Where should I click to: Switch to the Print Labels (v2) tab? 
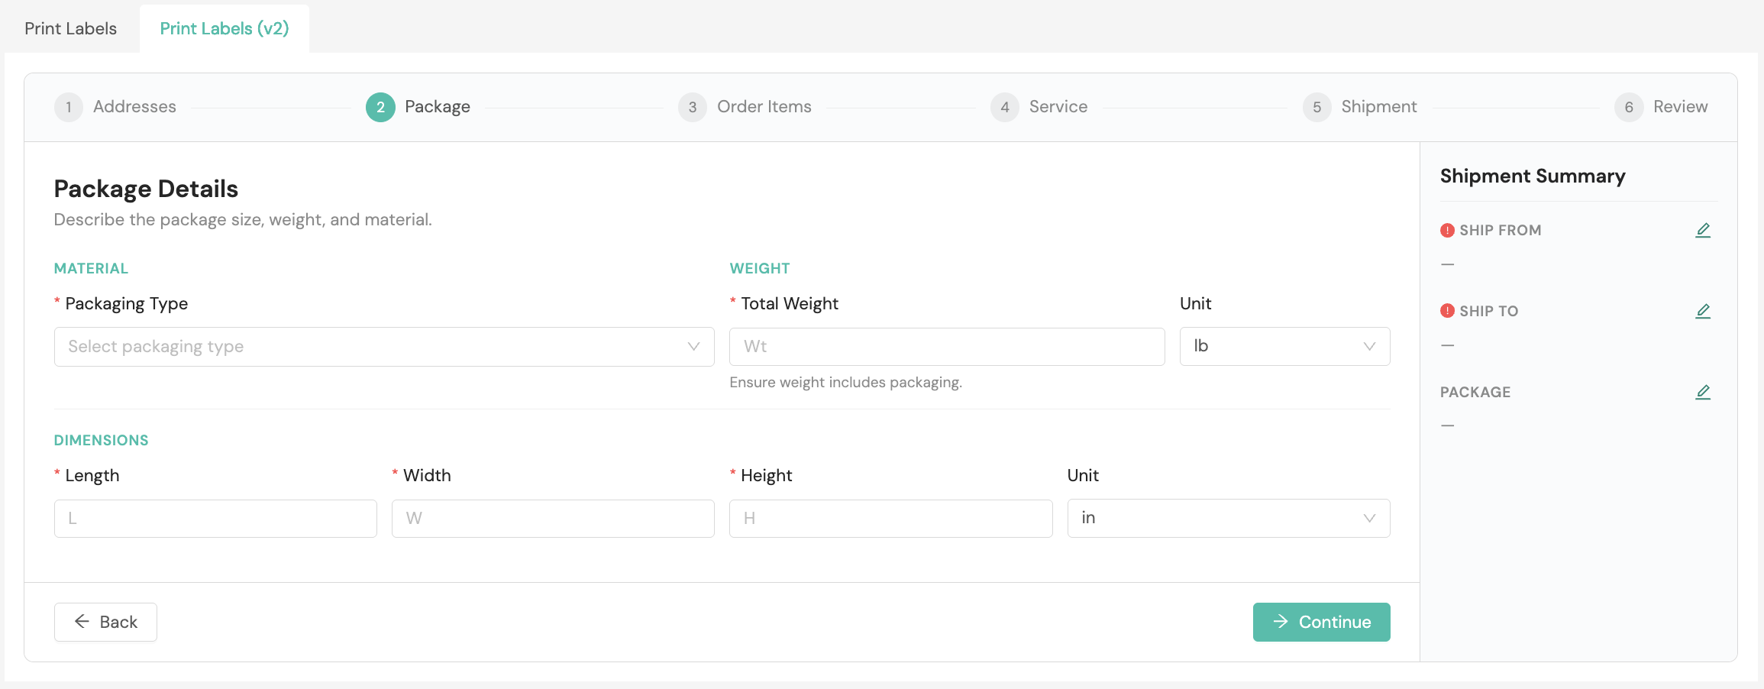[x=225, y=28]
